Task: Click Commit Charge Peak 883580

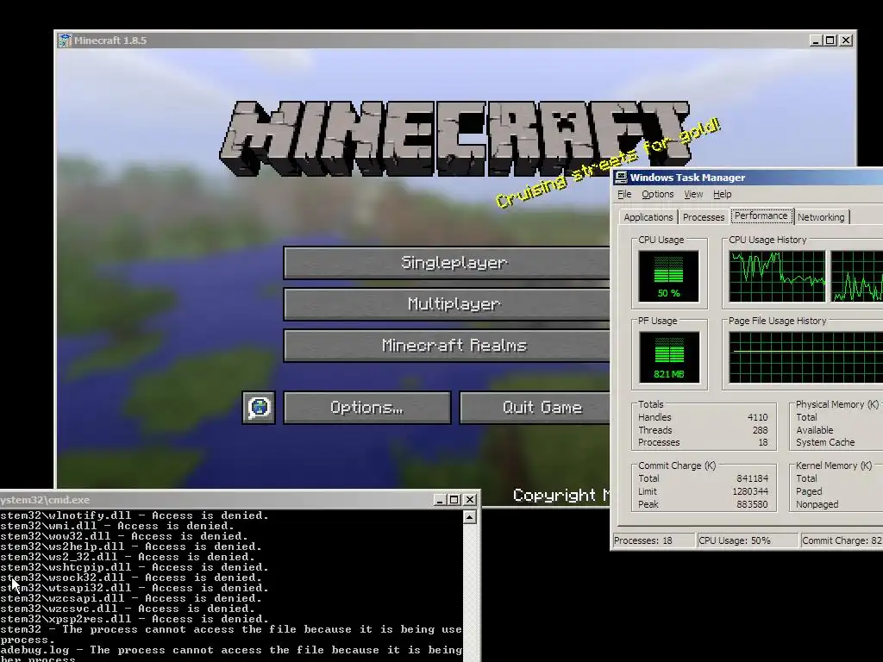Action: pyautogui.click(x=752, y=504)
